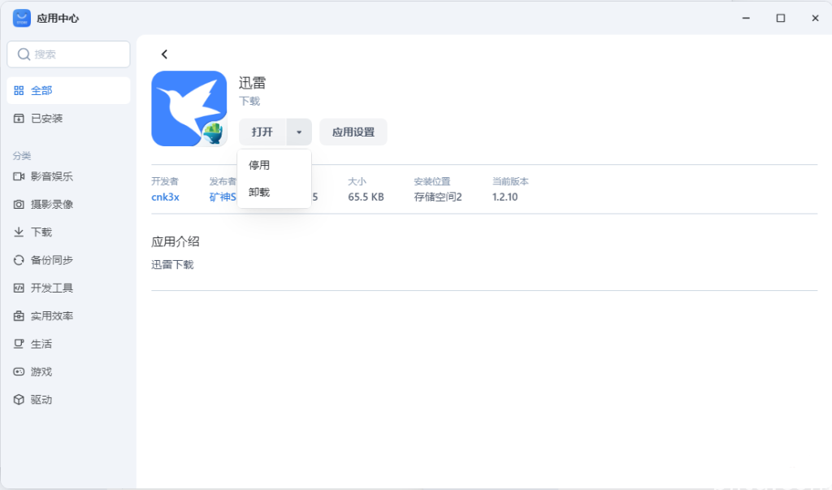Select 开发工具 in the sidebar
Screen dimensions: 832x490
coord(52,288)
